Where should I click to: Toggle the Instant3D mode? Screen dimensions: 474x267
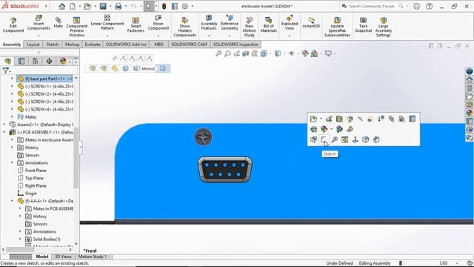point(311,23)
